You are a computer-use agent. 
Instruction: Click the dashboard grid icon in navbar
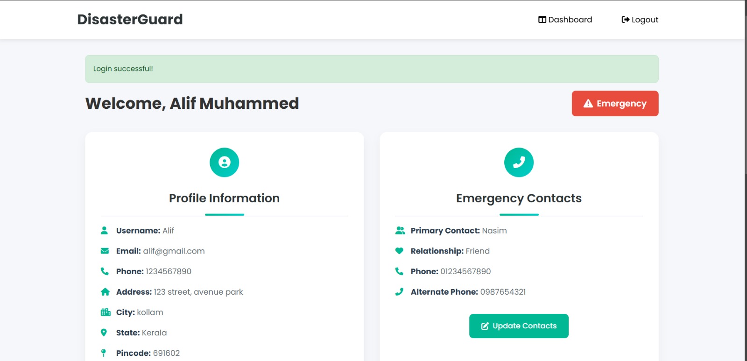[541, 19]
